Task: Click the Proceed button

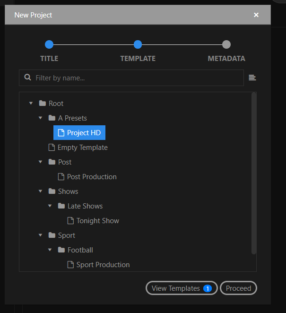Action: [238, 288]
